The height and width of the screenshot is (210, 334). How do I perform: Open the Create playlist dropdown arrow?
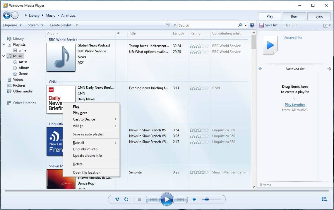point(77,25)
